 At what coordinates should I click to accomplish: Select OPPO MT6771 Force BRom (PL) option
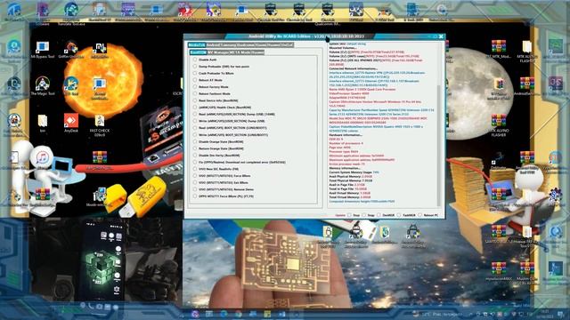coord(224,196)
